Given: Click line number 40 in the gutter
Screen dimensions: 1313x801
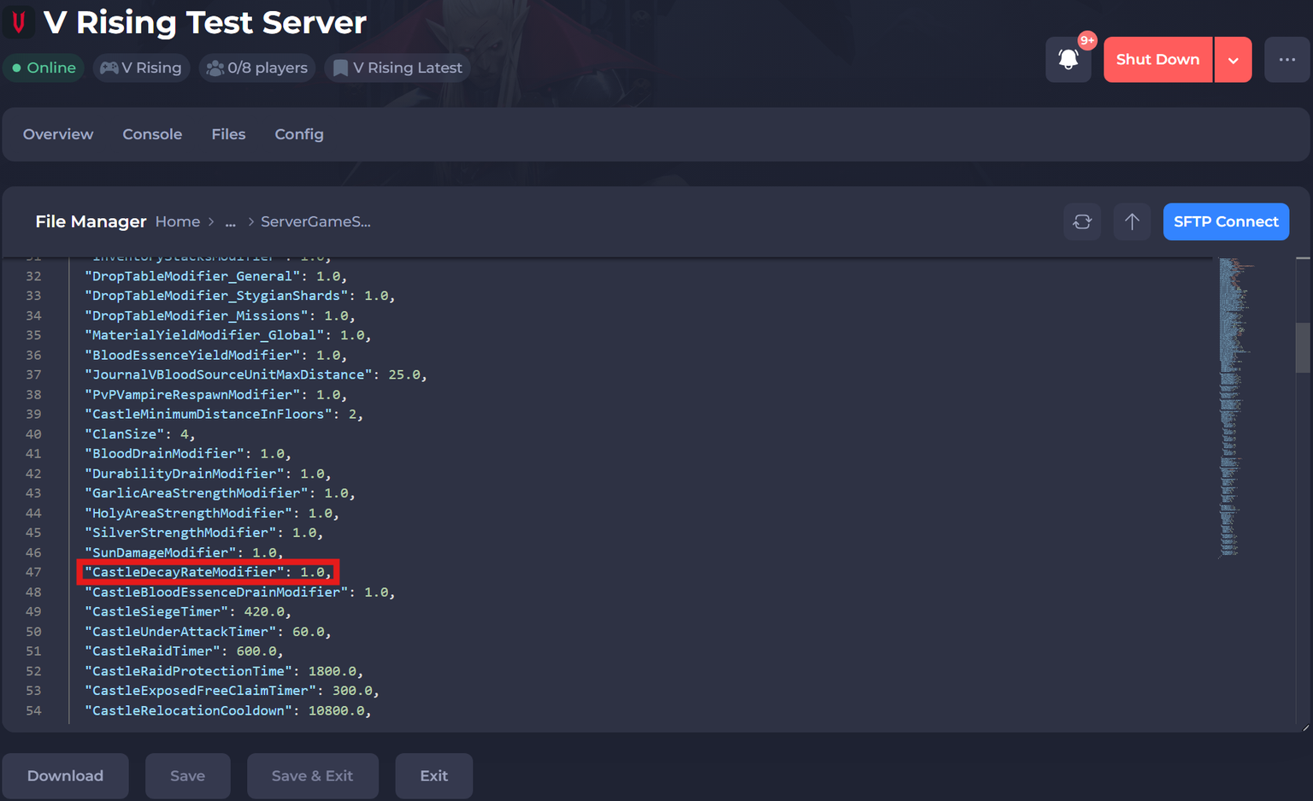Looking at the screenshot, I should [x=33, y=433].
